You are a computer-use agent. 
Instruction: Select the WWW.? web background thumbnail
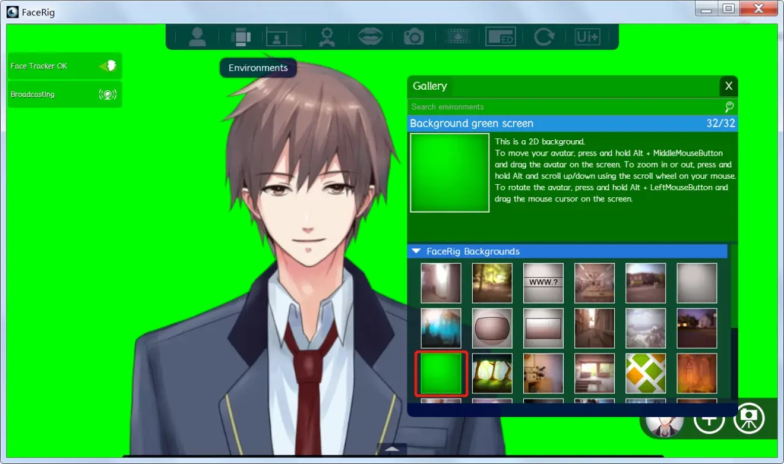[543, 283]
